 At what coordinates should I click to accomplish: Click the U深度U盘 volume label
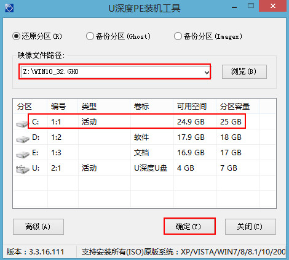click(151, 168)
